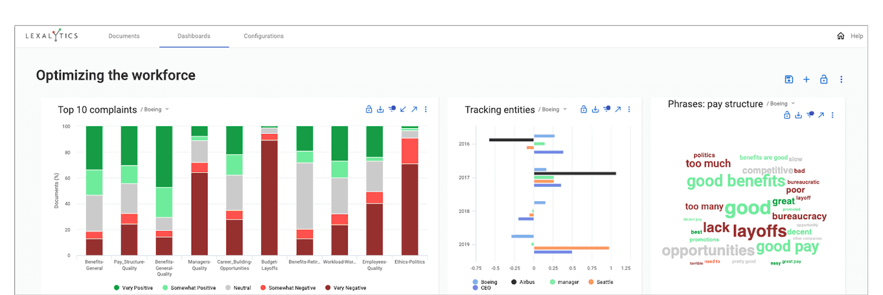The width and height of the screenshot is (883, 295).
Task: Click the dashboard-level lock icon
Action: (824, 79)
